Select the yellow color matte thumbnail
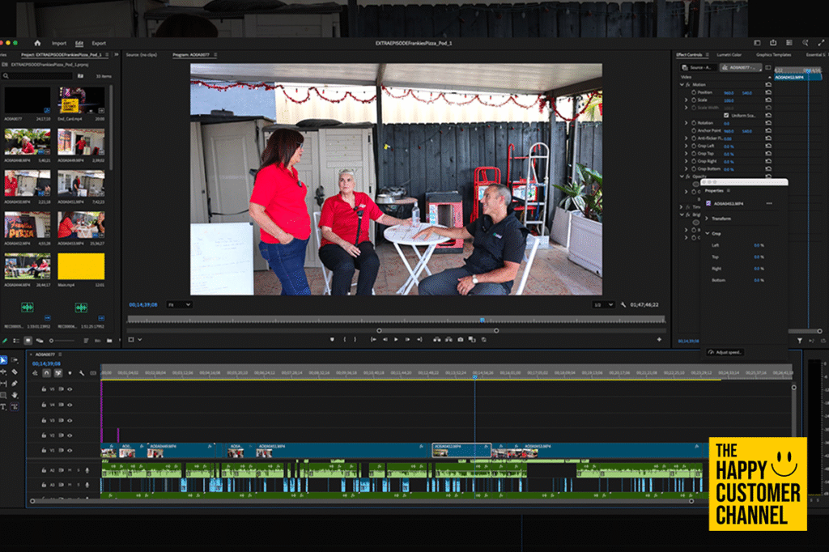 (81, 266)
